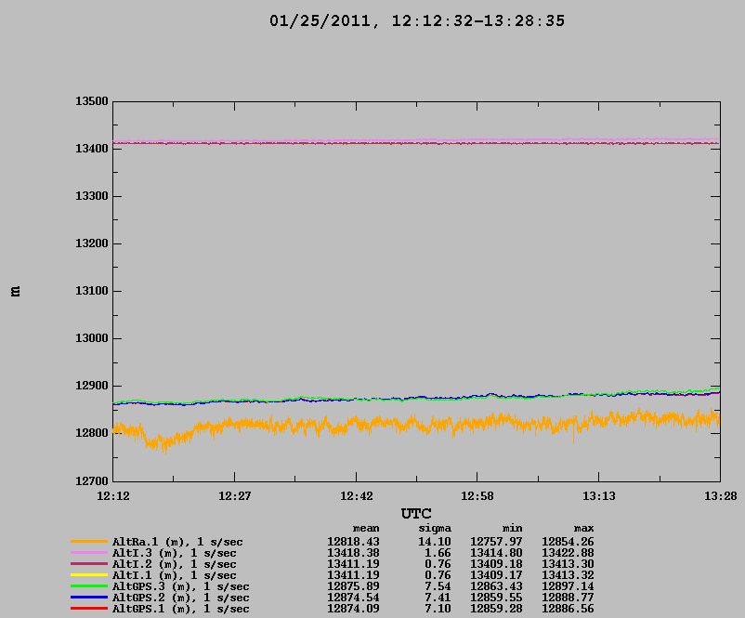Click the y-axis label 13100
The image size is (745, 618).
92,291
